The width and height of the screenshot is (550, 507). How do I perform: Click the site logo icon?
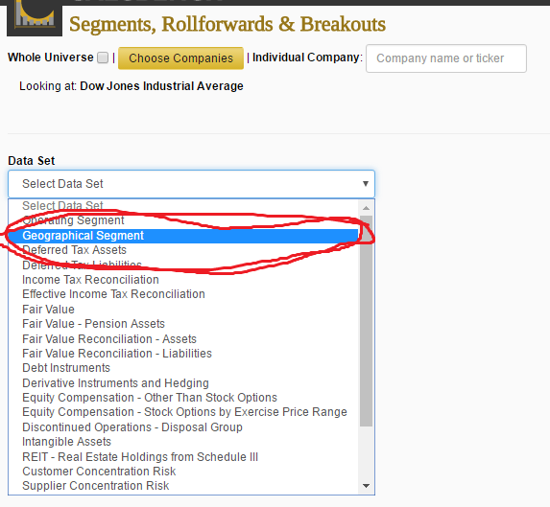pos(35,17)
